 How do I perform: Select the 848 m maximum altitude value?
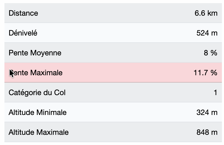pos(207,132)
